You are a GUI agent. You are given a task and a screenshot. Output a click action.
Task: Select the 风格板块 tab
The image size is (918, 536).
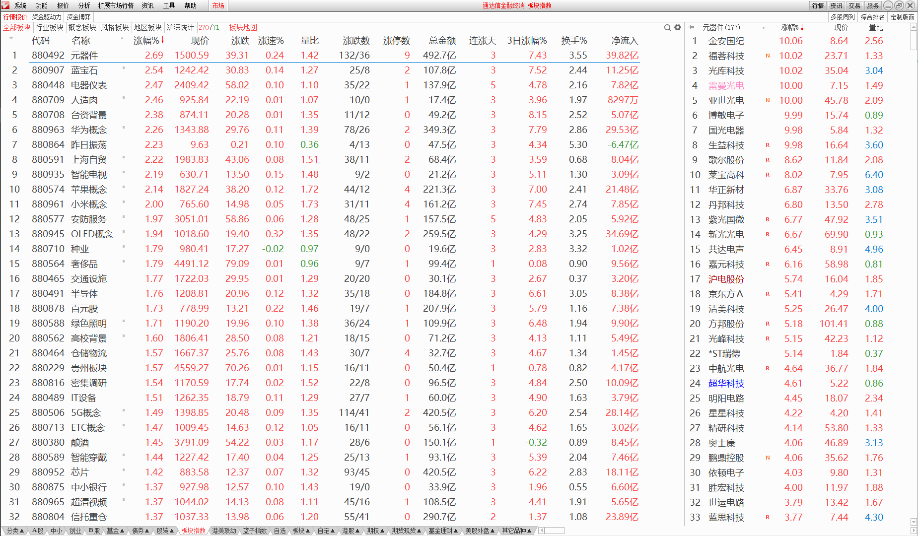[115, 27]
